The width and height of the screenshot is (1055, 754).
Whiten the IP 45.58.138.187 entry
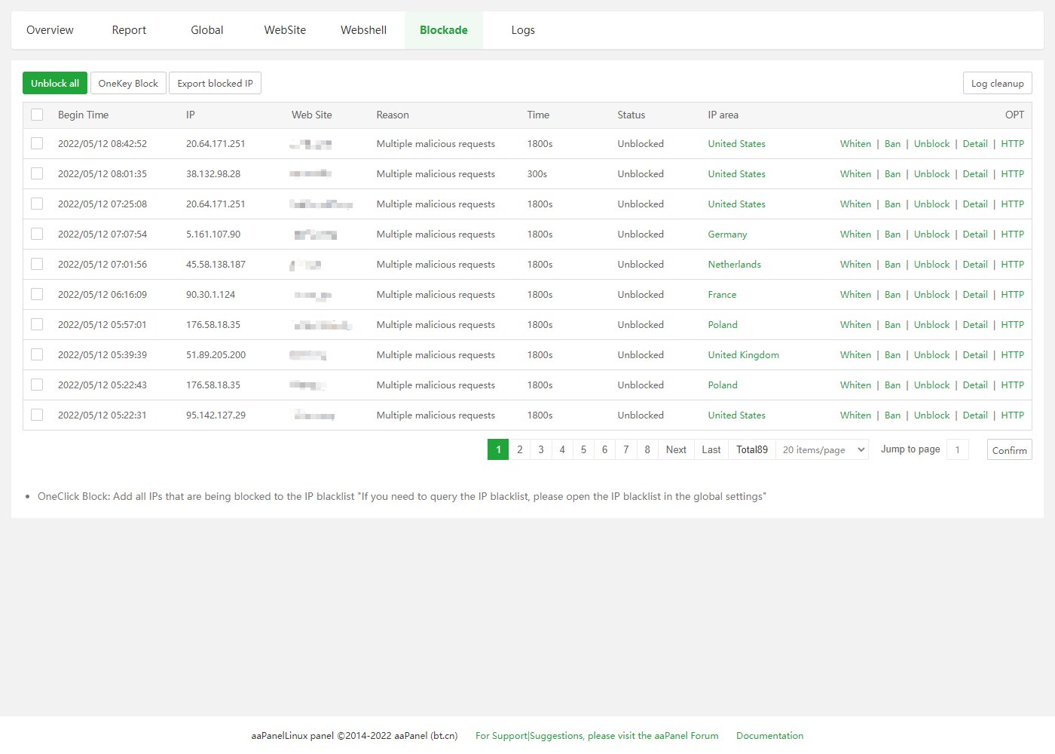(x=855, y=265)
